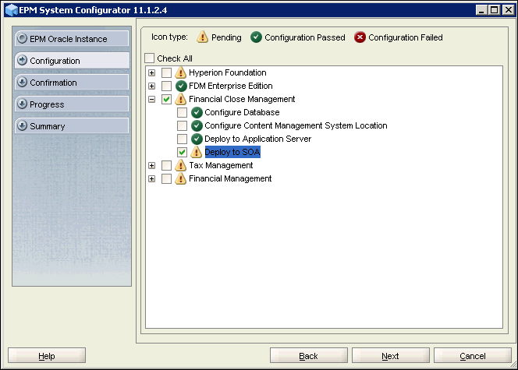Select the Deploy to Application Server text

point(257,139)
